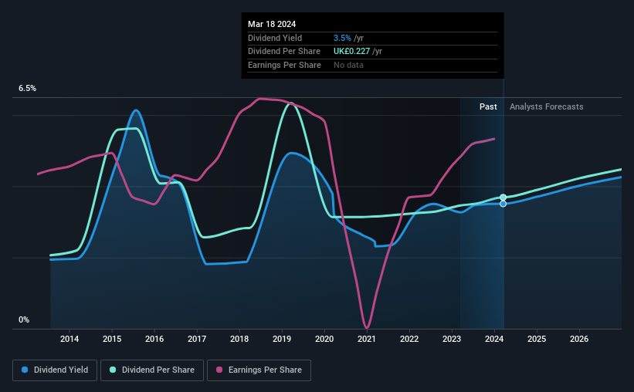Click the 2023 x-axis label

coord(452,339)
